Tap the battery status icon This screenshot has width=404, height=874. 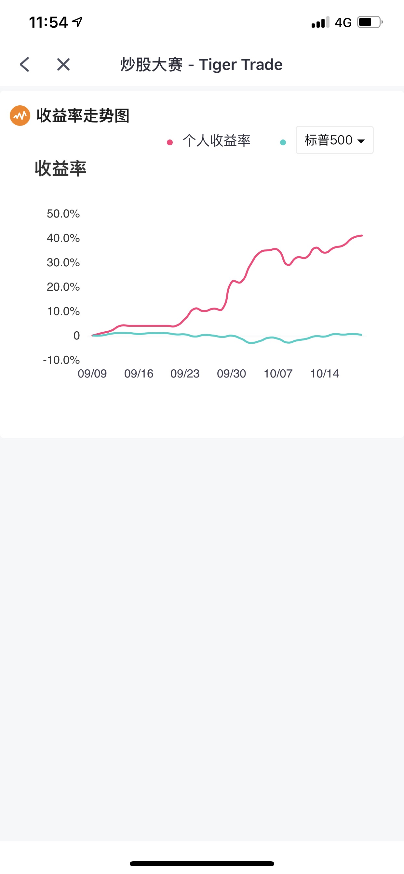pos(370,22)
